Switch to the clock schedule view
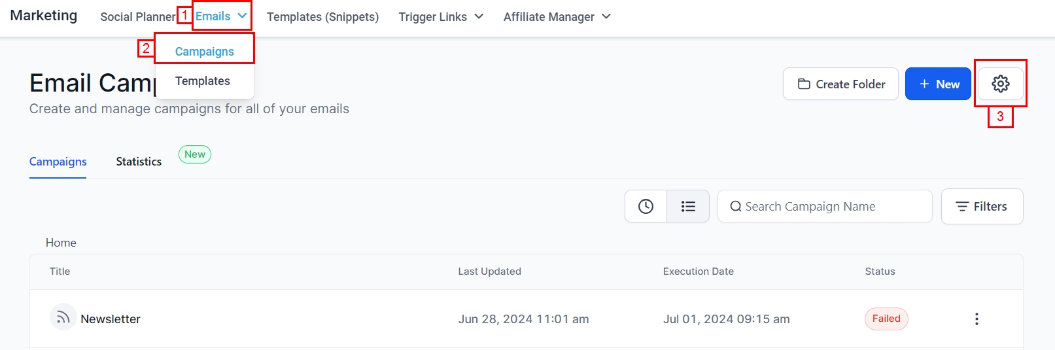This screenshot has width=1055, height=350. tap(646, 207)
